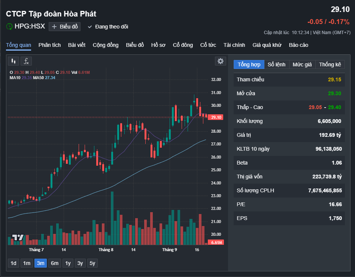Viewport: 355px width, 277px height.
Task: Set chart range to 1y
Action: tap(68, 263)
